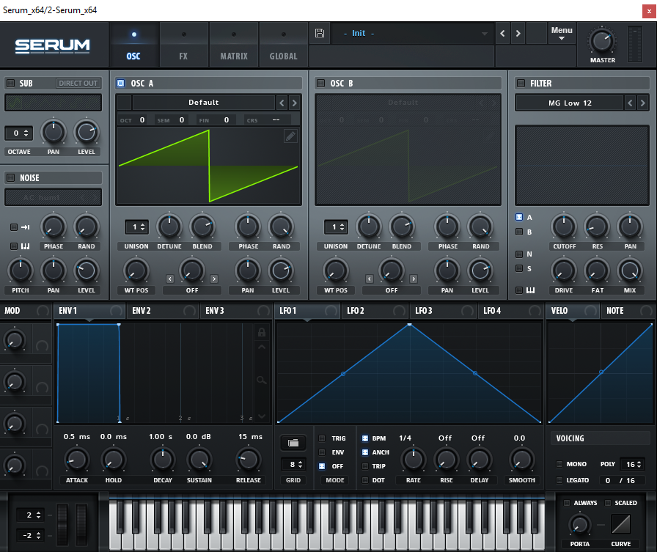Click the LFO 1 modulation source handle
The height and width of the screenshot is (552, 657).
coord(331,311)
